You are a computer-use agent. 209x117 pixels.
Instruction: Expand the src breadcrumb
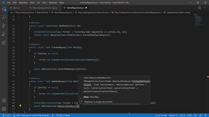click(x=12, y=12)
